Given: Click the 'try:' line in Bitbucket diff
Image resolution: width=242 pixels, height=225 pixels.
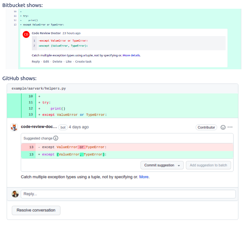Looking at the screenshot, I should point(26,16).
